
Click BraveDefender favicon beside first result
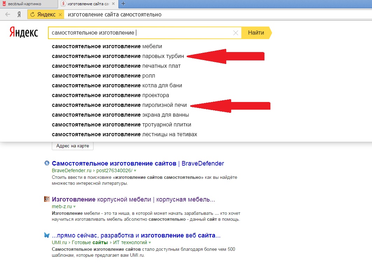tap(47, 163)
